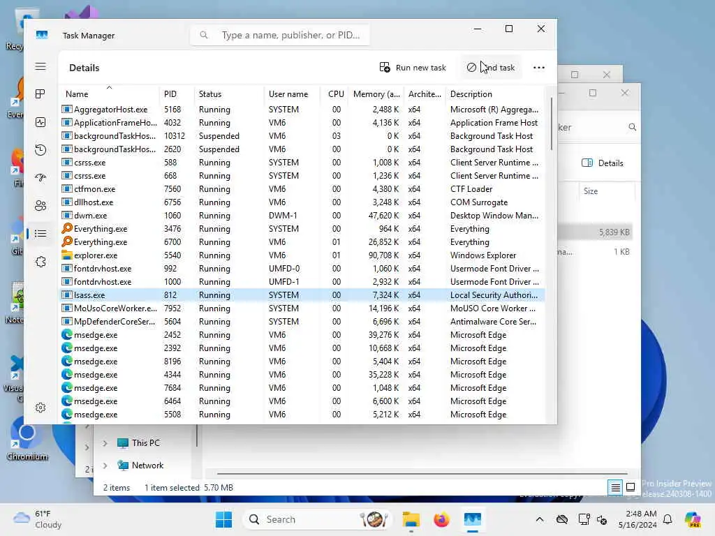Select fontdrvhost.exe with PID 992
Screen dimensions: 715x536
click(x=302, y=269)
